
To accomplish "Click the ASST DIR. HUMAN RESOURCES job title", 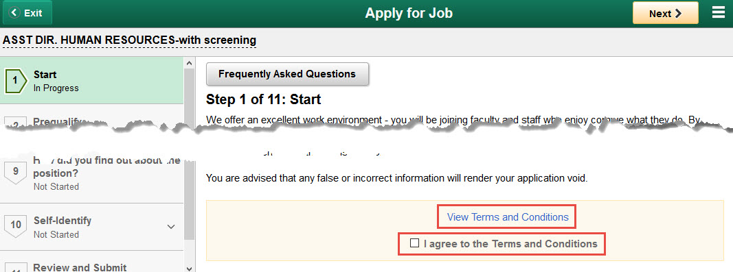I will (129, 40).
